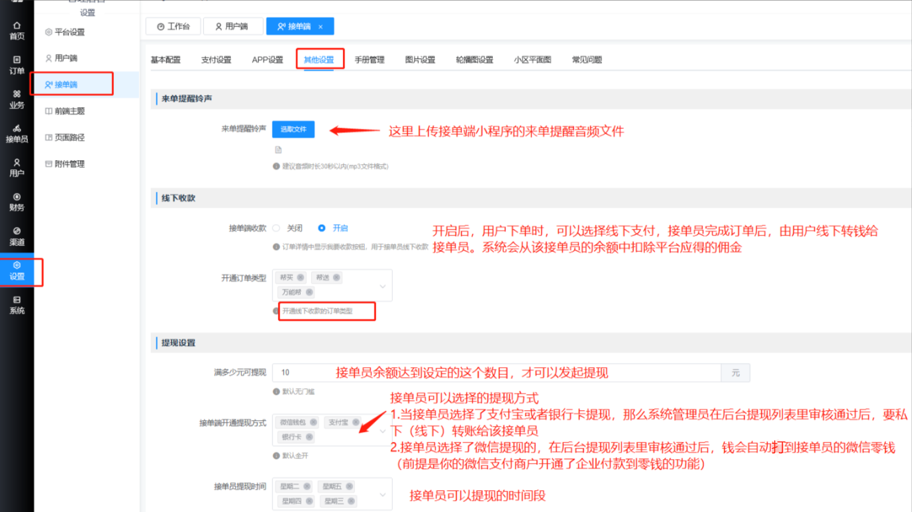Image resolution: width=912 pixels, height=512 pixels.
Task: Open the 业务 business sidebar icon
Action: [17, 99]
